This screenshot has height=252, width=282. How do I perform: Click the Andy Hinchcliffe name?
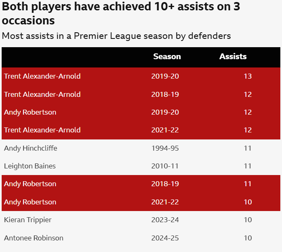coord(31,148)
